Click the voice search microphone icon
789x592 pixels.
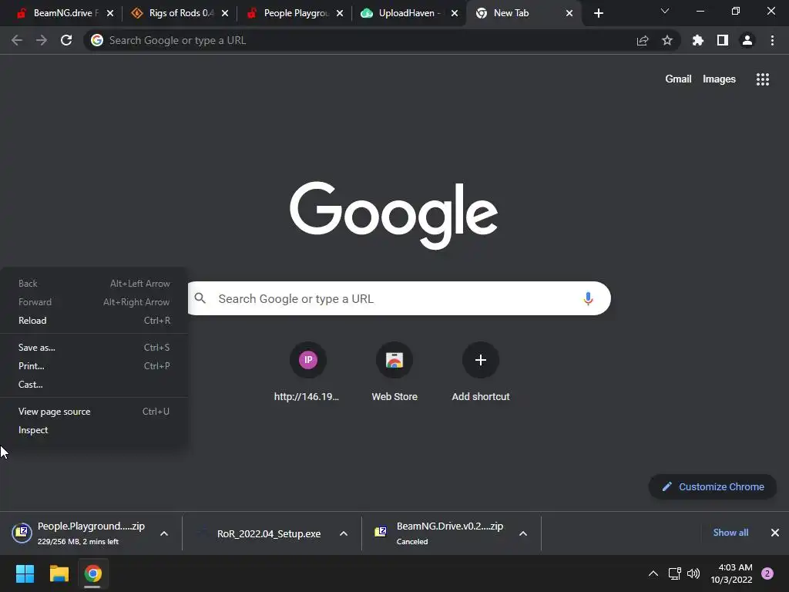(588, 298)
